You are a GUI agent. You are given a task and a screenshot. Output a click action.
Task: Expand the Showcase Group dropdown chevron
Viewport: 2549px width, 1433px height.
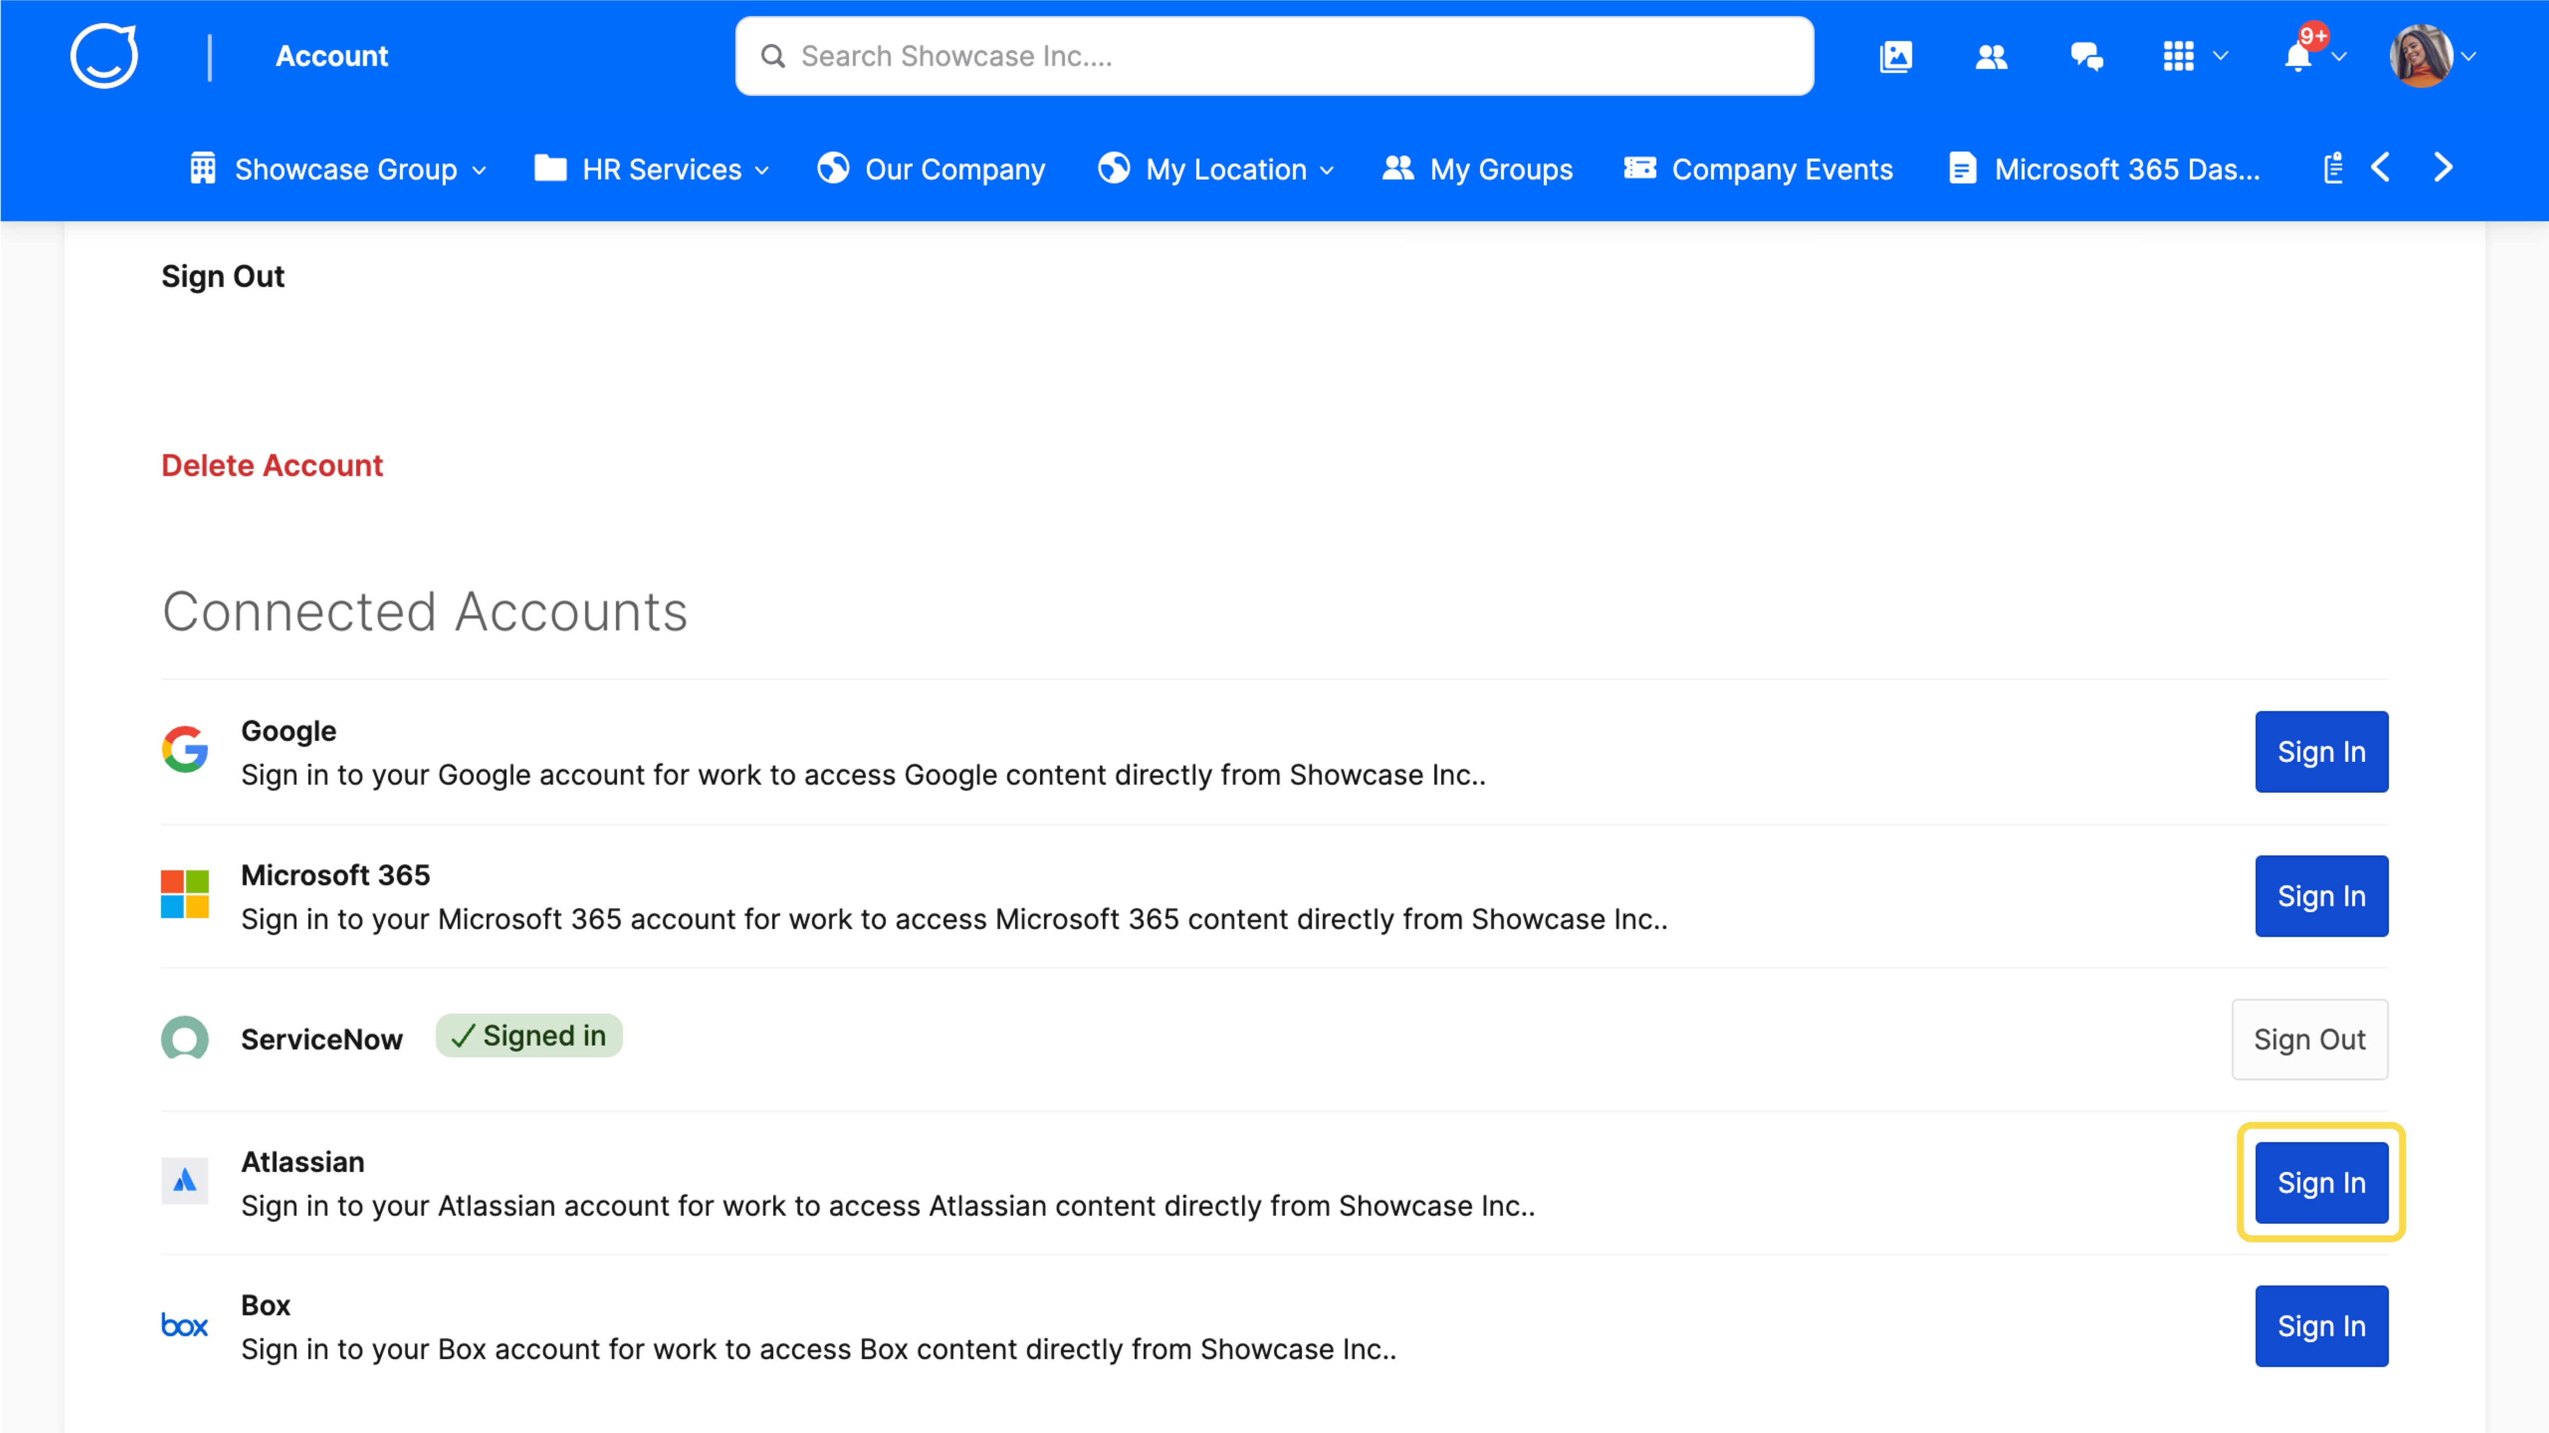pos(479,170)
